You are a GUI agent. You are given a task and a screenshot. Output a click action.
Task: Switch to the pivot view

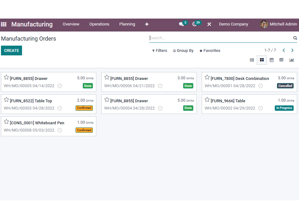(x=281, y=60)
